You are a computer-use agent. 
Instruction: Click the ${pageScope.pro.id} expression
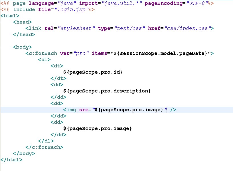click(x=93, y=72)
